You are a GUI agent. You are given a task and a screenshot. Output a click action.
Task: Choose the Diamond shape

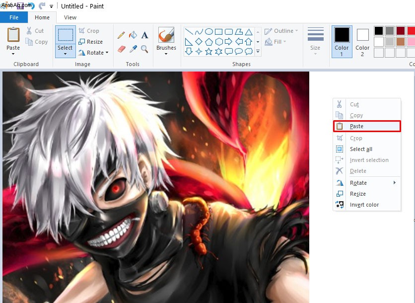tap(199, 42)
